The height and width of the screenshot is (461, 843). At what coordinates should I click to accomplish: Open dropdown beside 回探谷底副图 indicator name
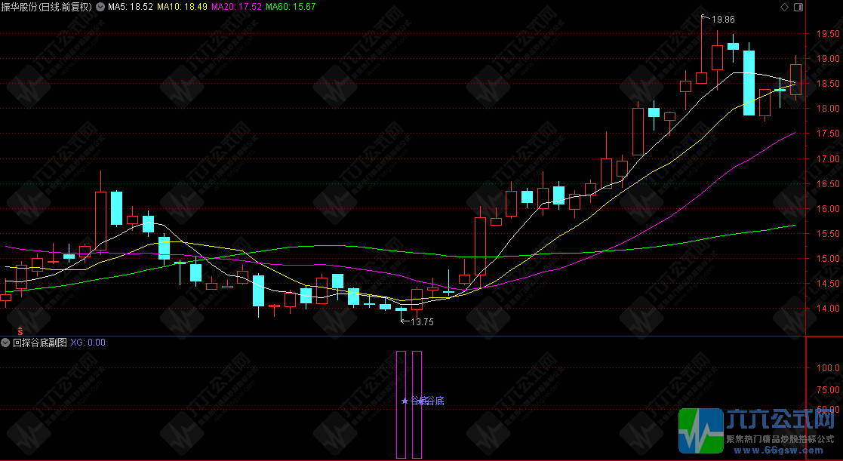point(6,343)
